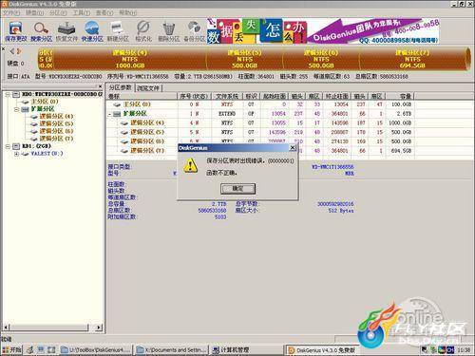Expand the VALEST (U:) tree node
This screenshot has height=356, width=475.
pos(16,154)
